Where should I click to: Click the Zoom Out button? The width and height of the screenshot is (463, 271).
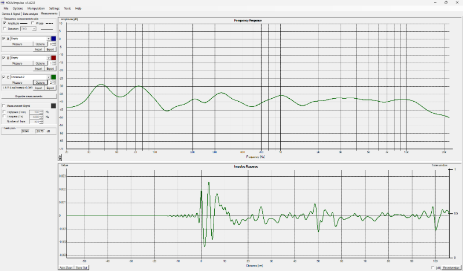tap(81, 268)
